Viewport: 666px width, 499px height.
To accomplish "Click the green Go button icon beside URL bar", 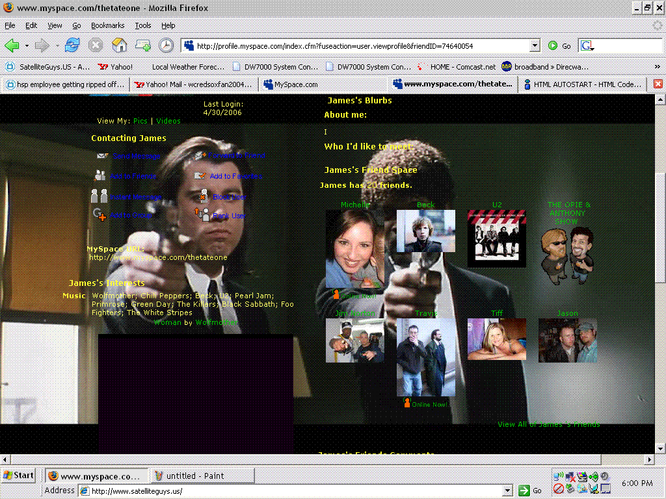I will point(553,46).
